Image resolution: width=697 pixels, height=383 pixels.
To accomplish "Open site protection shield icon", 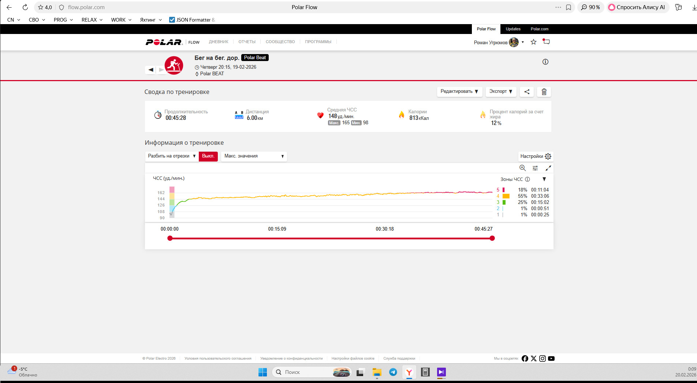I will [x=61, y=7].
